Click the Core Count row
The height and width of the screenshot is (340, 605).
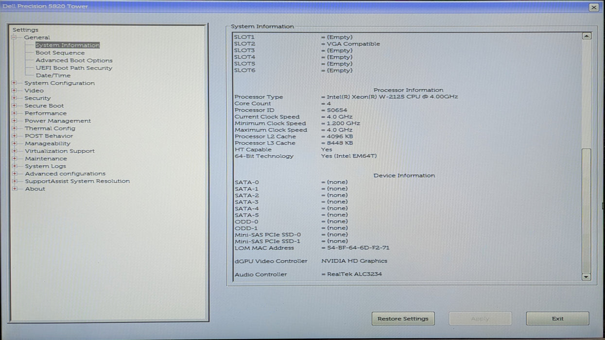click(x=283, y=103)
